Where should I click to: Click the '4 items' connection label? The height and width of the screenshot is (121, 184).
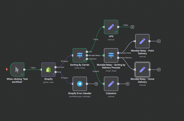click(96, 71)
